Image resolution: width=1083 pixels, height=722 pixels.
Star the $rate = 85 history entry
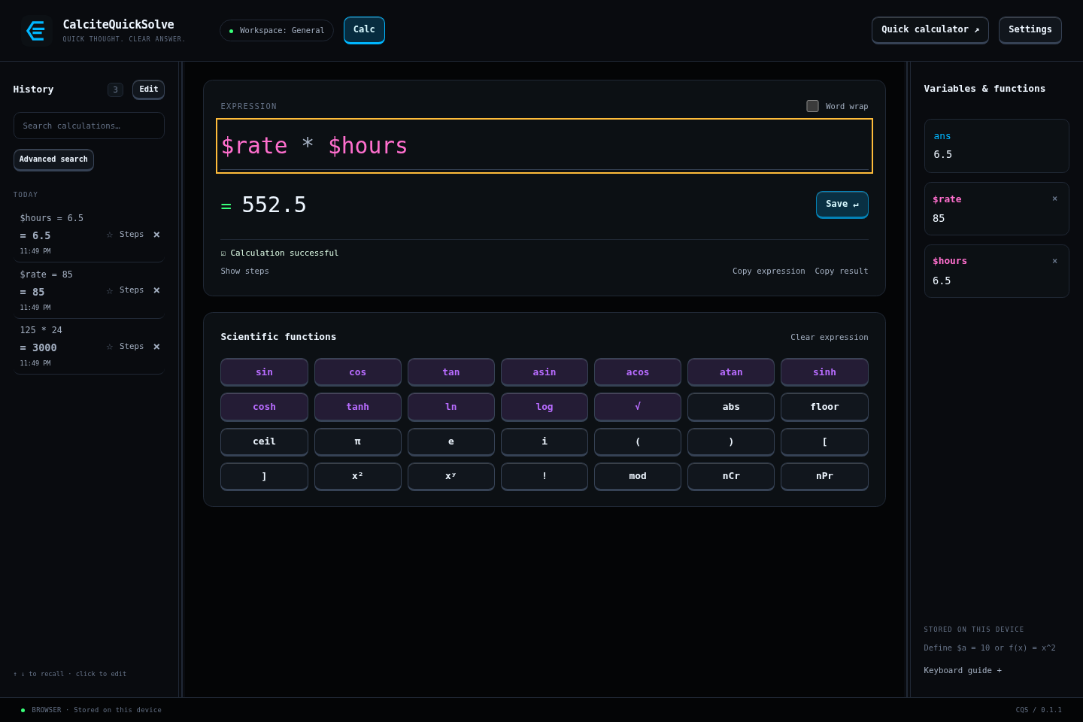point(110,290)
